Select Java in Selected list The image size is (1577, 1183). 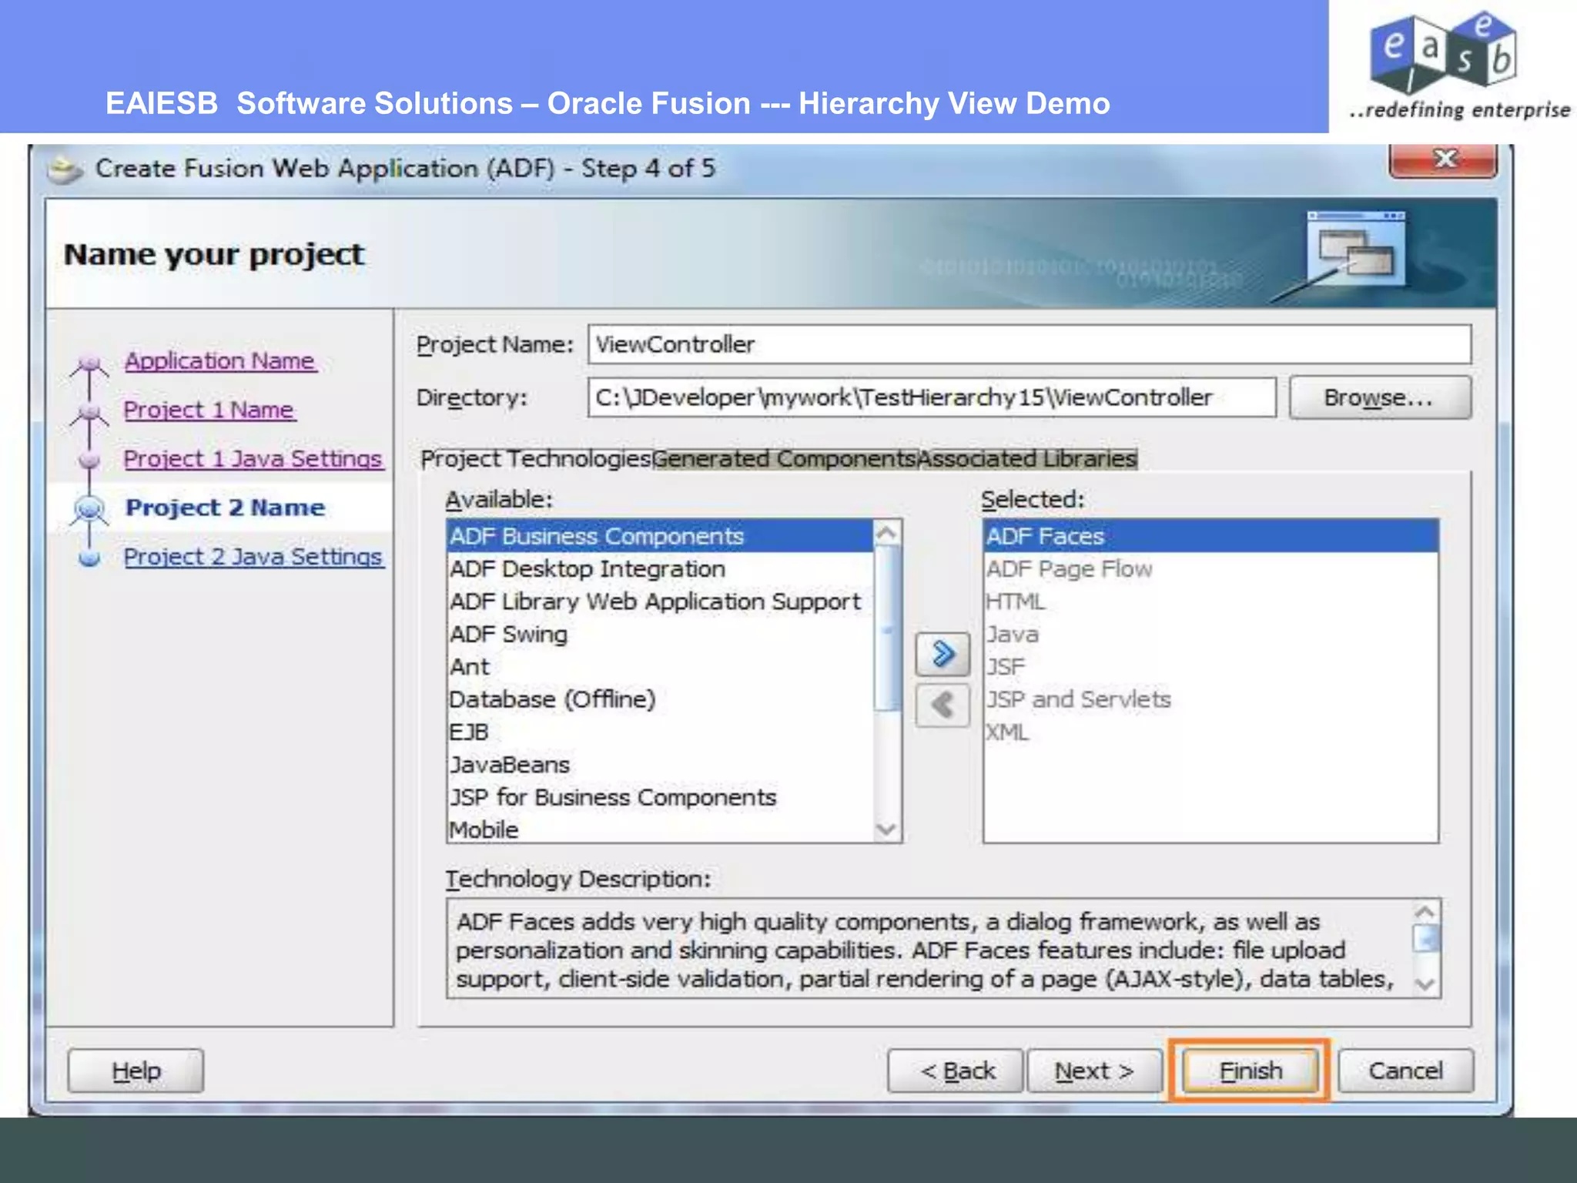[x=1210, y=635]
